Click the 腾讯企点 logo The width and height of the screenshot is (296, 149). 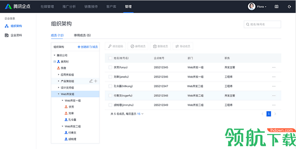click(17, 6)
